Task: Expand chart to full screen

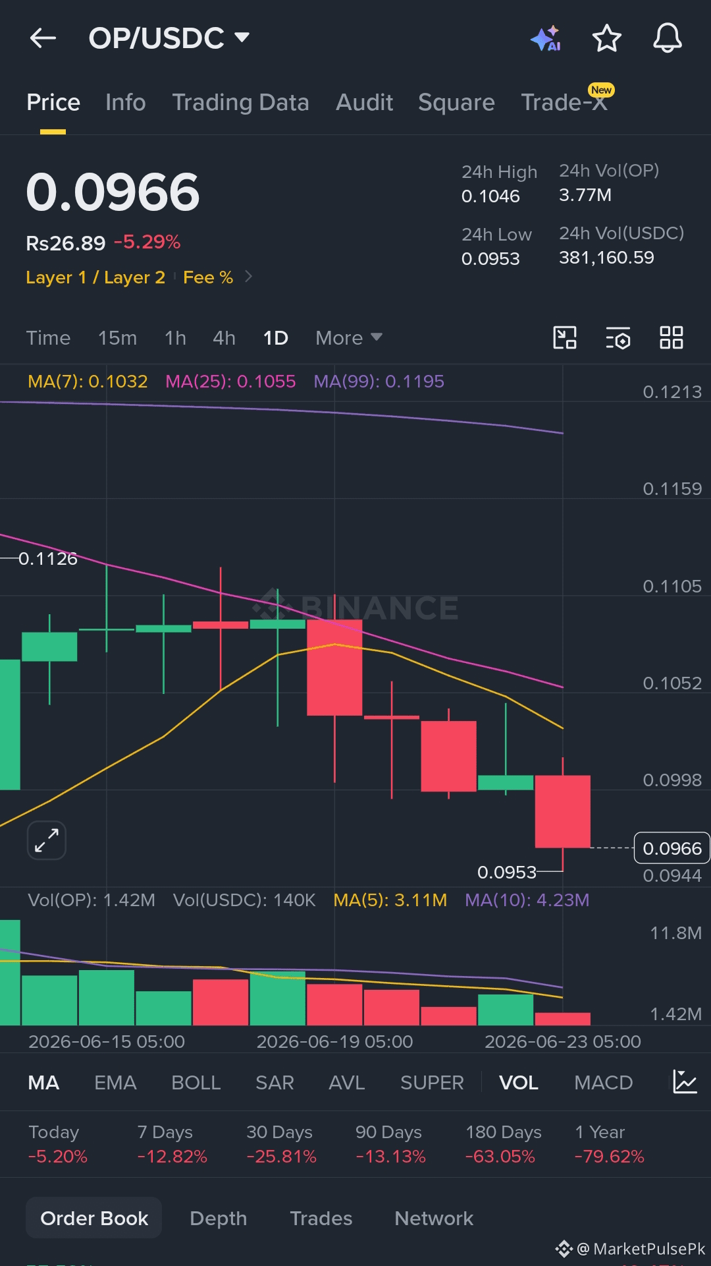Action: [x=47, y=840]
